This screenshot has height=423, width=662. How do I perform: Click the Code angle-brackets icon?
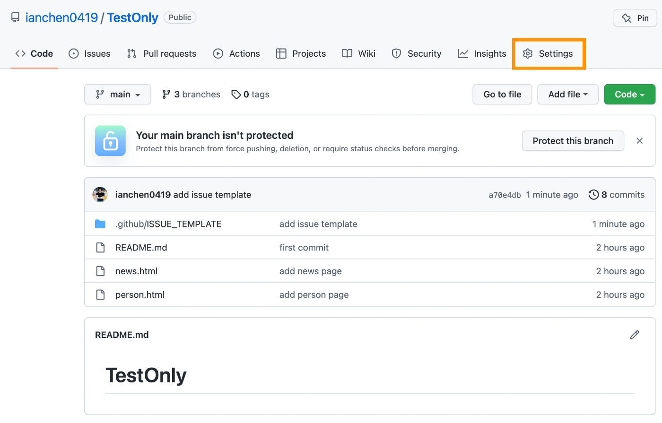(20, 53)
